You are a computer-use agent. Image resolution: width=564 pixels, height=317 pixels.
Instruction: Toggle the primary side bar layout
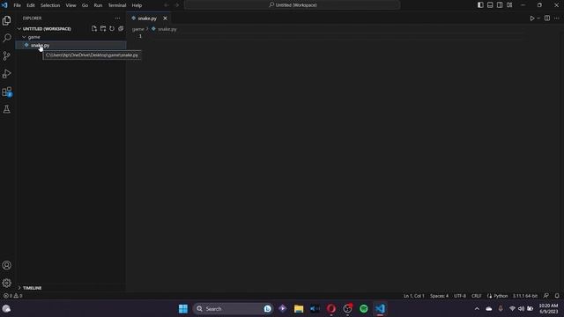tap(480, 5)
